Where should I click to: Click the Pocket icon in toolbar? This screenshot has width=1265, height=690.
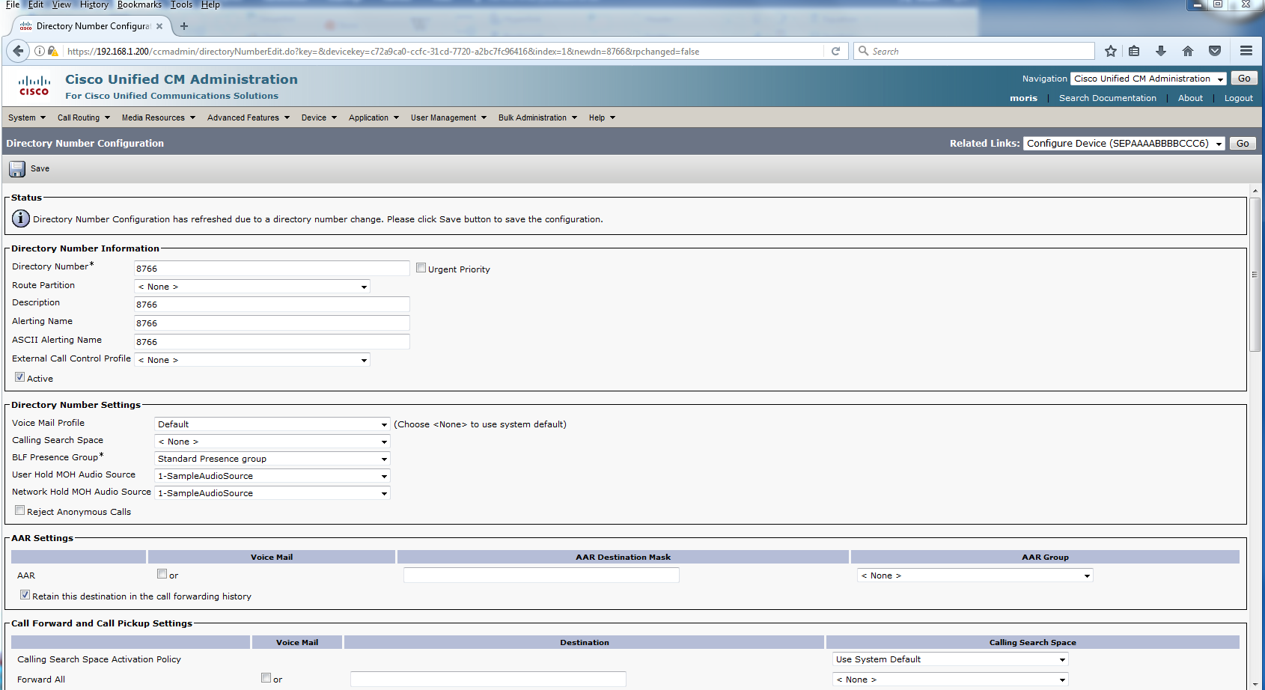[1215, 51]
